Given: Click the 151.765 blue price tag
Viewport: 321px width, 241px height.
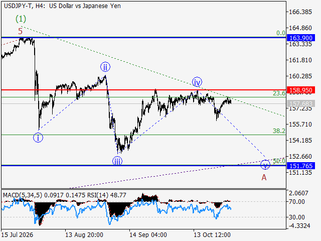Looking at the screenshot, I should coord(301,166).
